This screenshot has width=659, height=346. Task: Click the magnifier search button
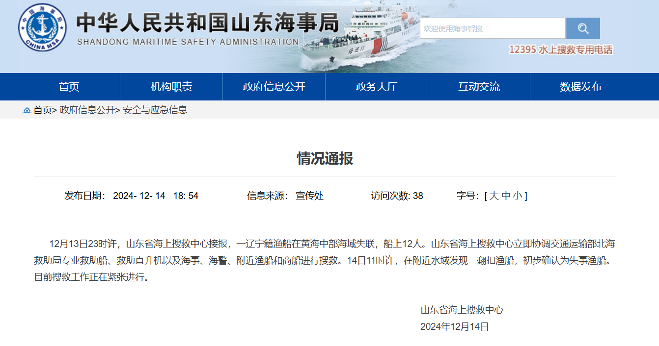pyautogui.click(x=583, y=28)
